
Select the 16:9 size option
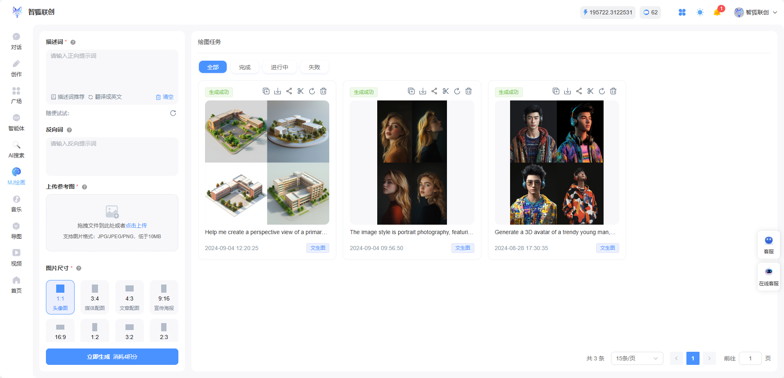[x=60, y=330]
